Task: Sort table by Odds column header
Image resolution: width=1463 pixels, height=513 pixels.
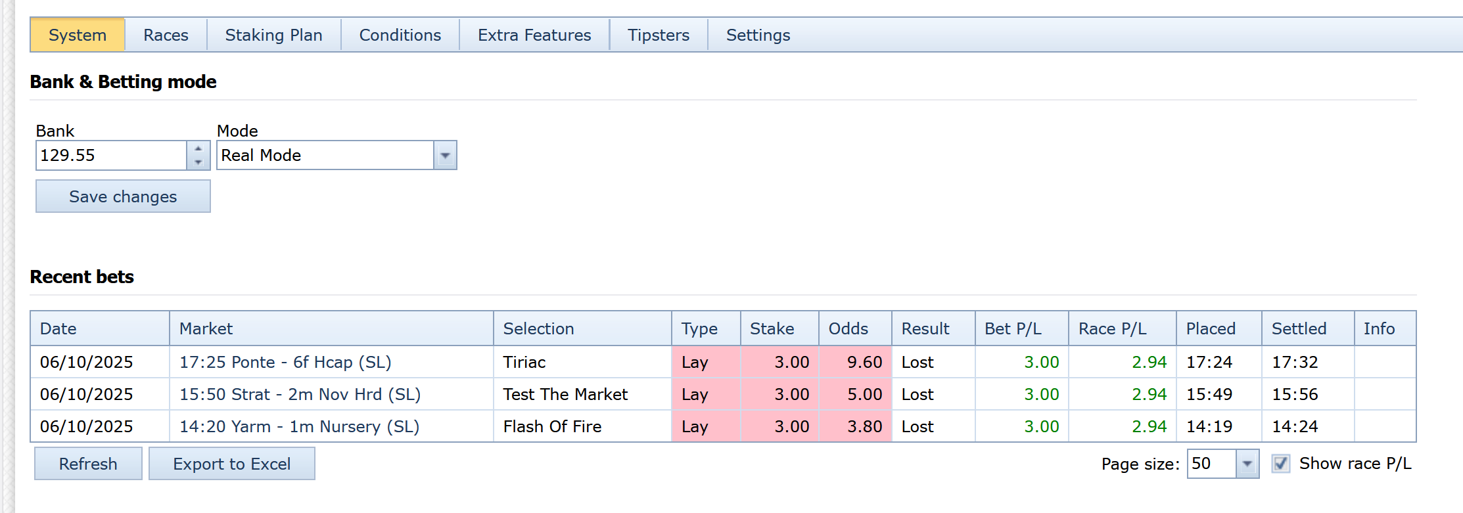Action: [848, 328]
